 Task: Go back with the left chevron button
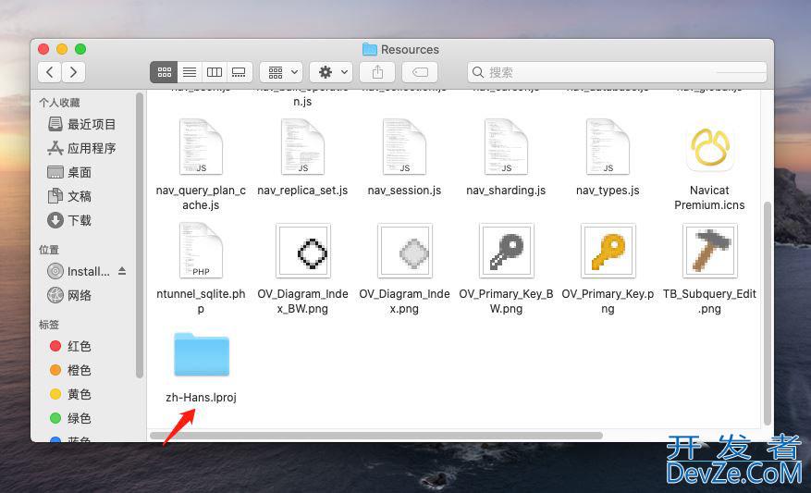tap(50, 72)
